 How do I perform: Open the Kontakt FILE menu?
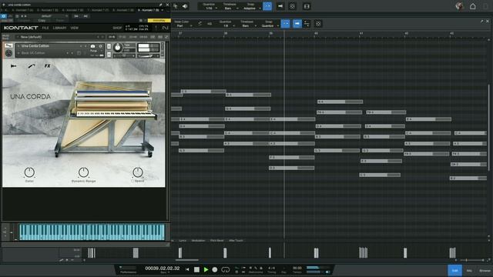(45, 28)
